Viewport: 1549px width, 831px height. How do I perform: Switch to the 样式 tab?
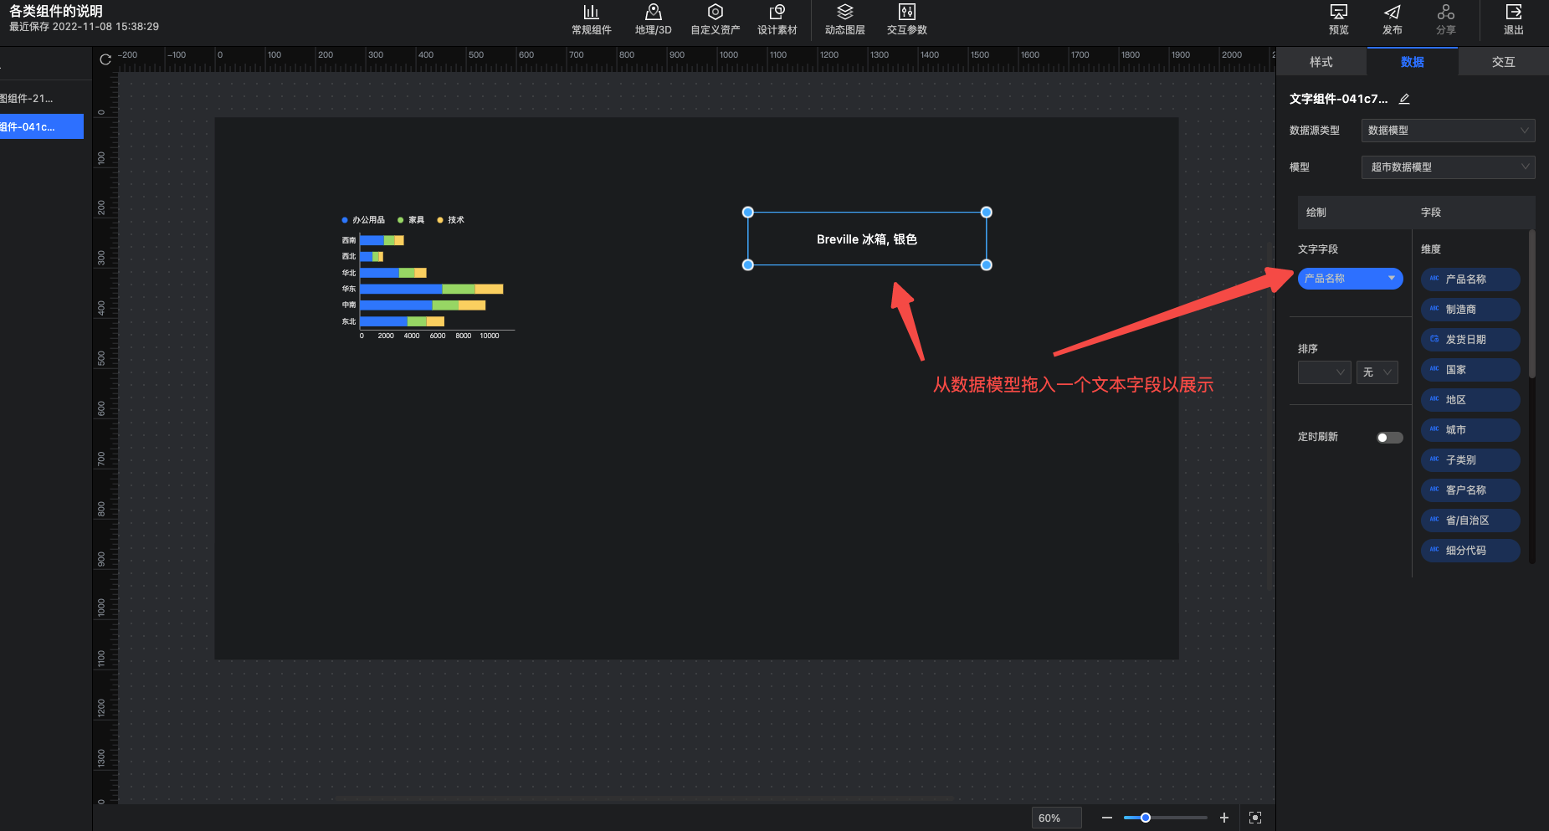1321,62
